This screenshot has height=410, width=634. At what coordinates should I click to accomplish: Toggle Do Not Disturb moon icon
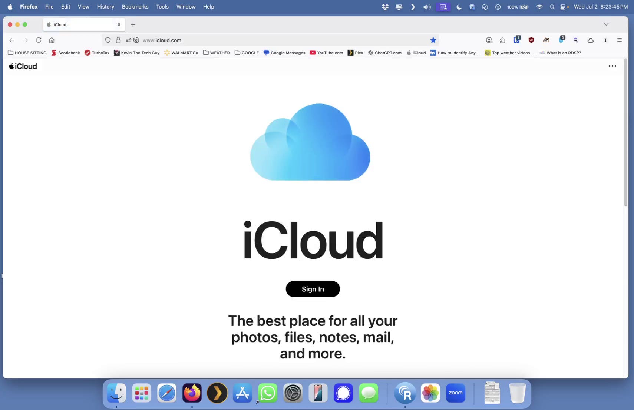coord(459,7)
